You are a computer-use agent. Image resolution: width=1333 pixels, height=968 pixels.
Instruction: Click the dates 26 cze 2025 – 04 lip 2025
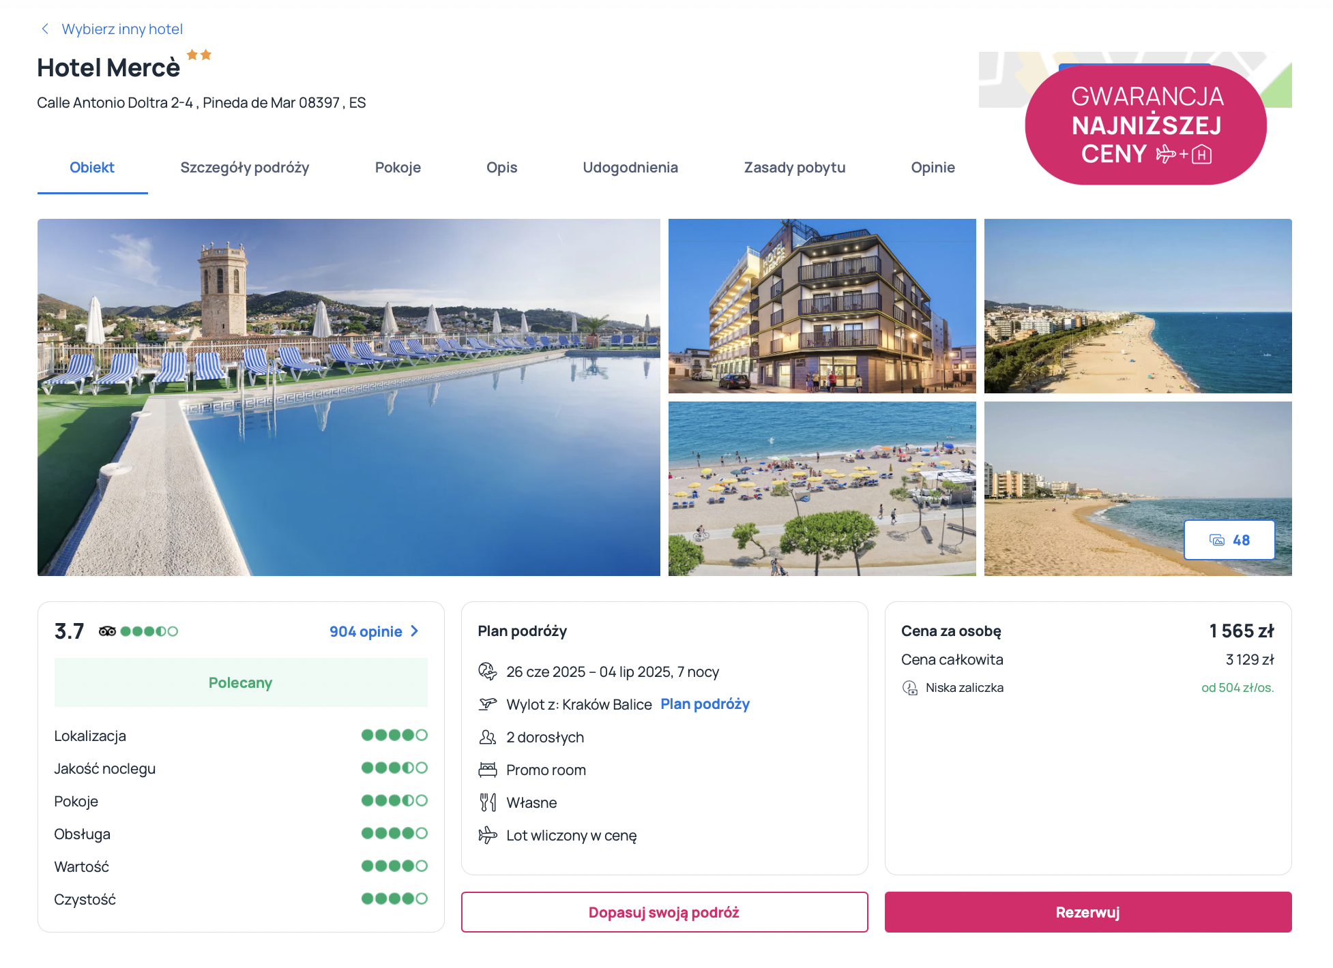click(613, 672)
